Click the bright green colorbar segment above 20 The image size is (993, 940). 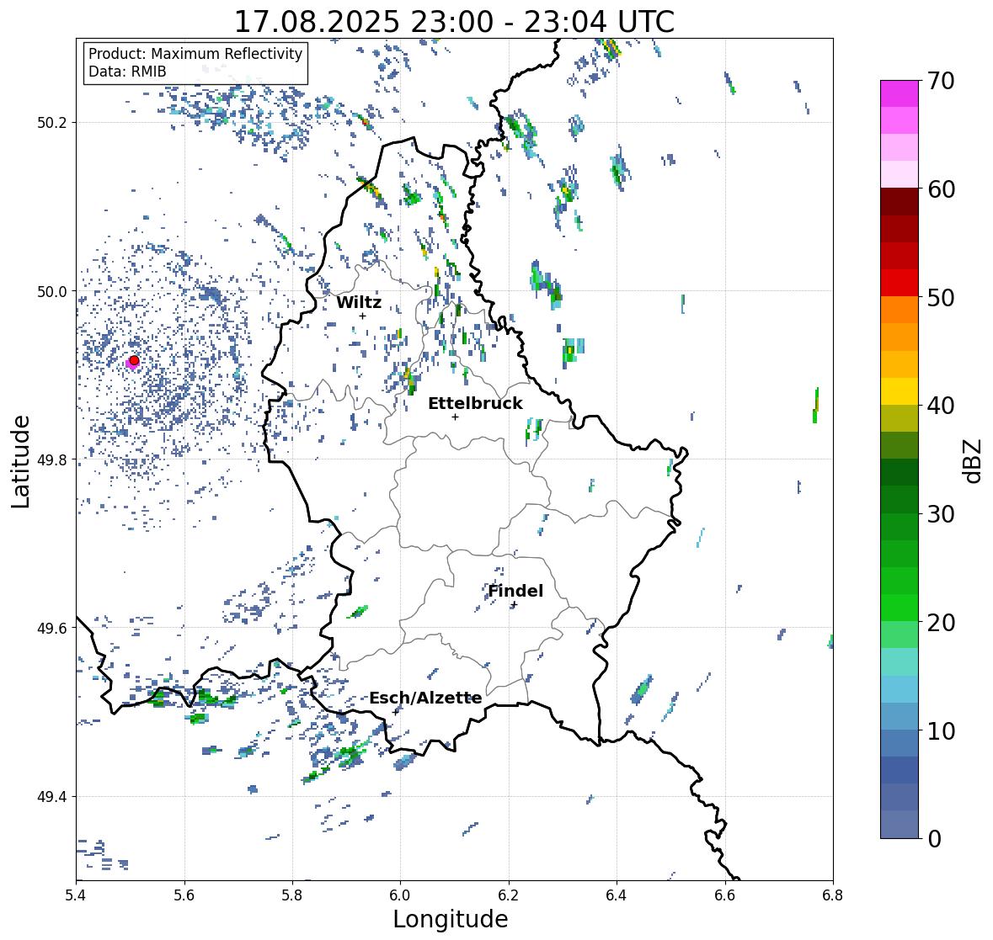[x=900, y=608]
